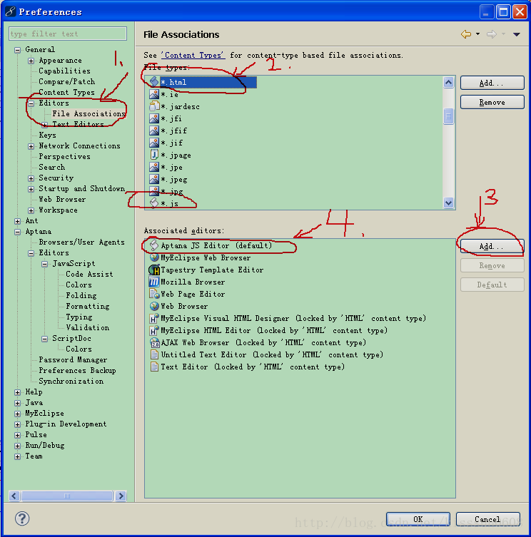Click the Web Browser globe icon
531x537 pixels.
(154, 306)
